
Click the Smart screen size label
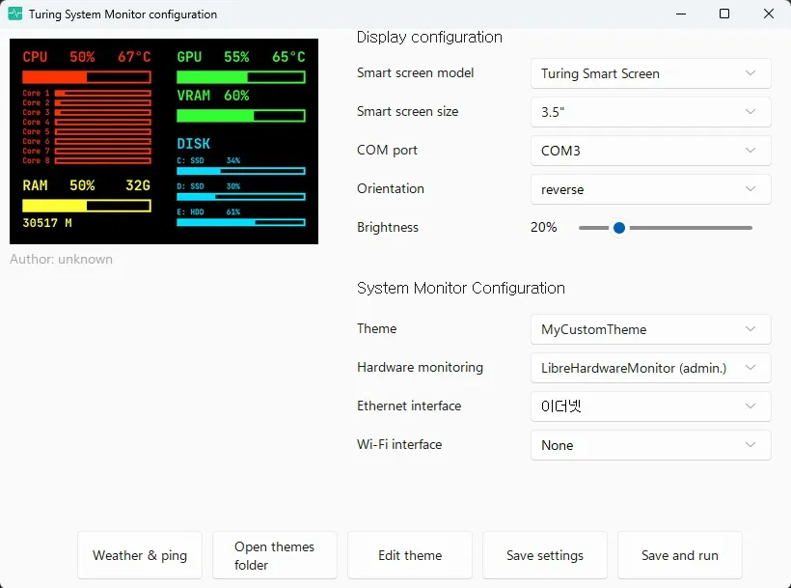(x=408, y=111)
